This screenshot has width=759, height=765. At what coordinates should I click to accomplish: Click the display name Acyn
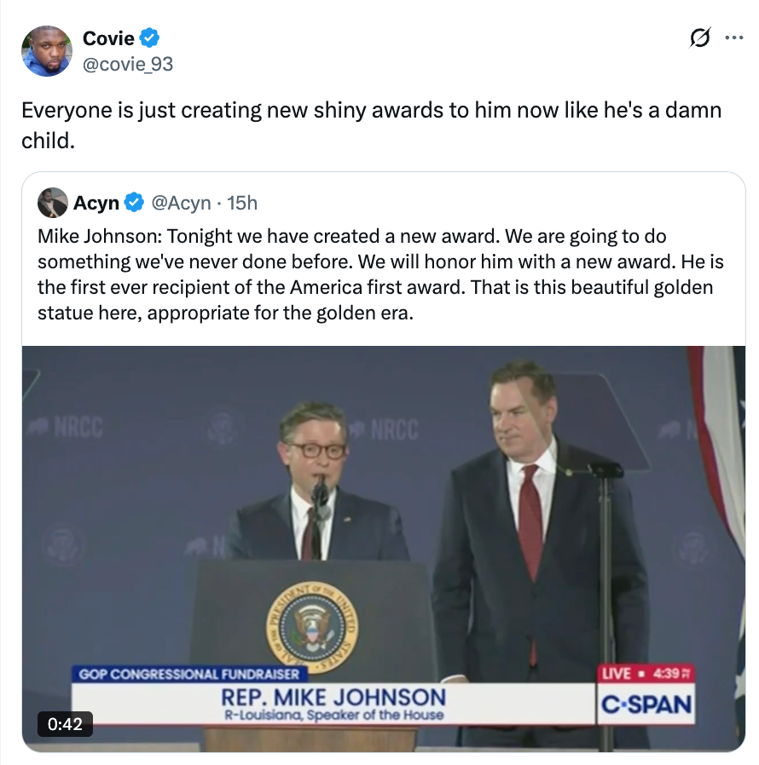coord(96,203)
